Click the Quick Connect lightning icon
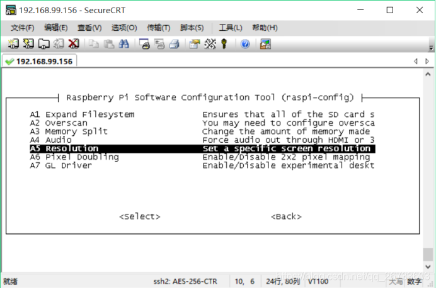Screen dimensions: 436x288 coord(28,44)
